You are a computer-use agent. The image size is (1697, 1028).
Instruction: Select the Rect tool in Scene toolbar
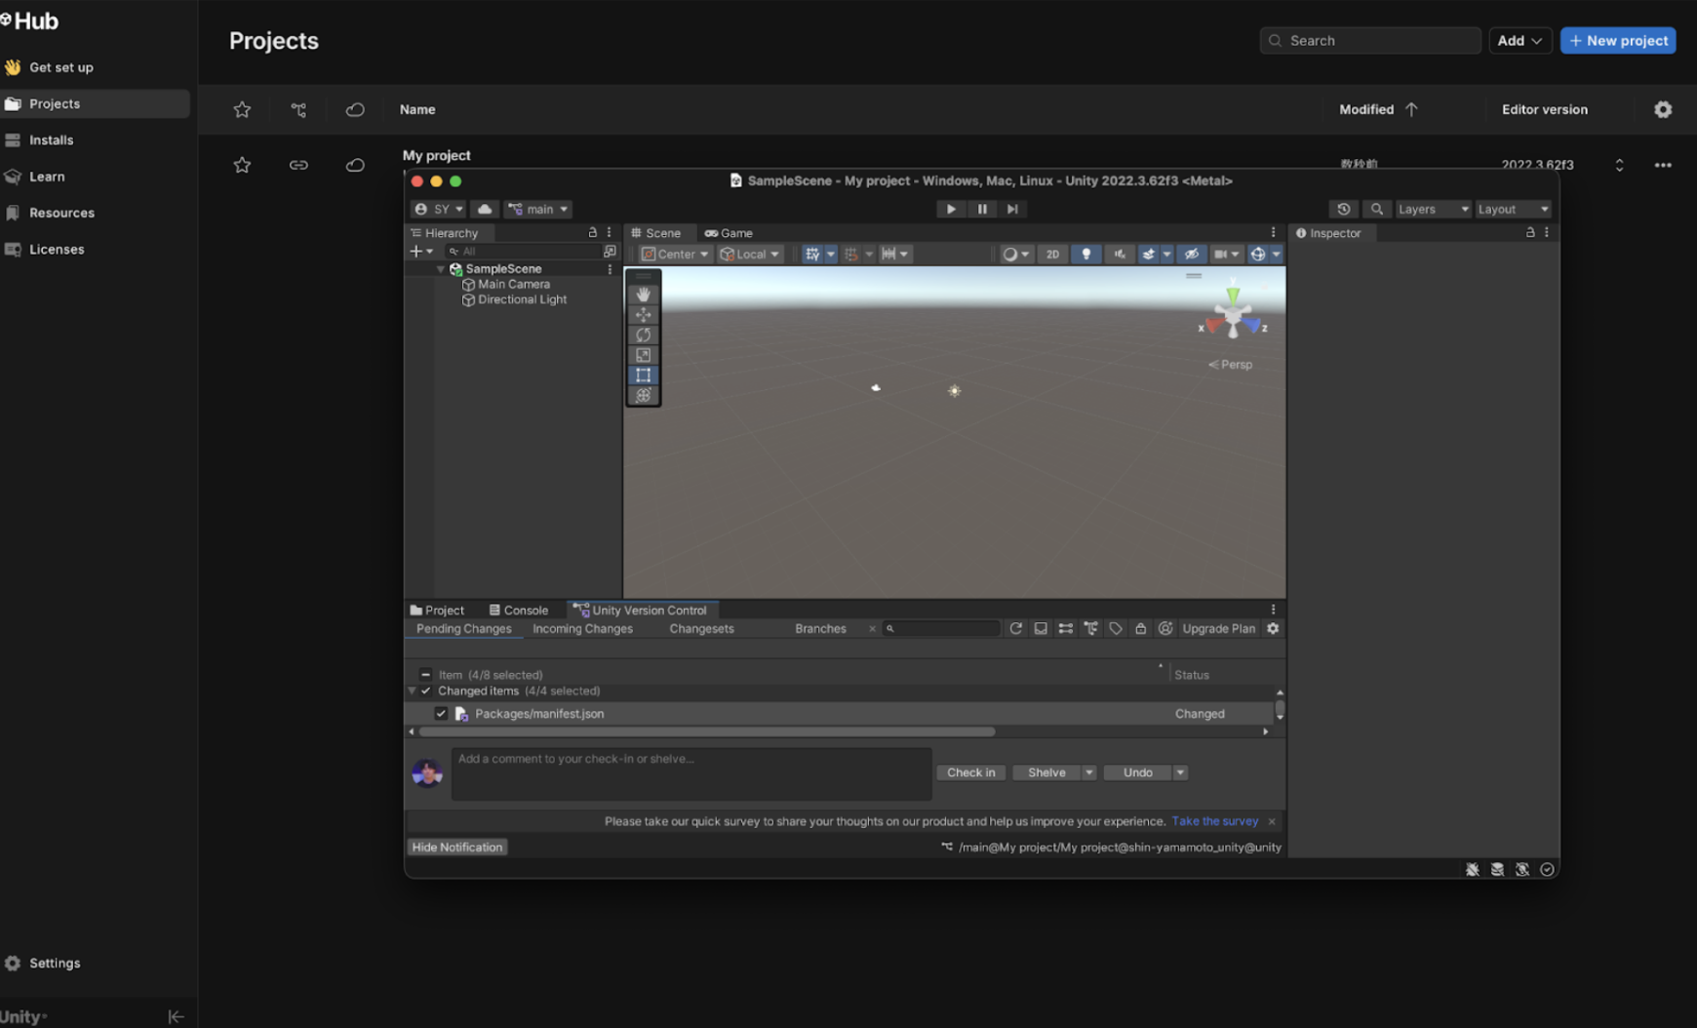[x=643, y=376]
